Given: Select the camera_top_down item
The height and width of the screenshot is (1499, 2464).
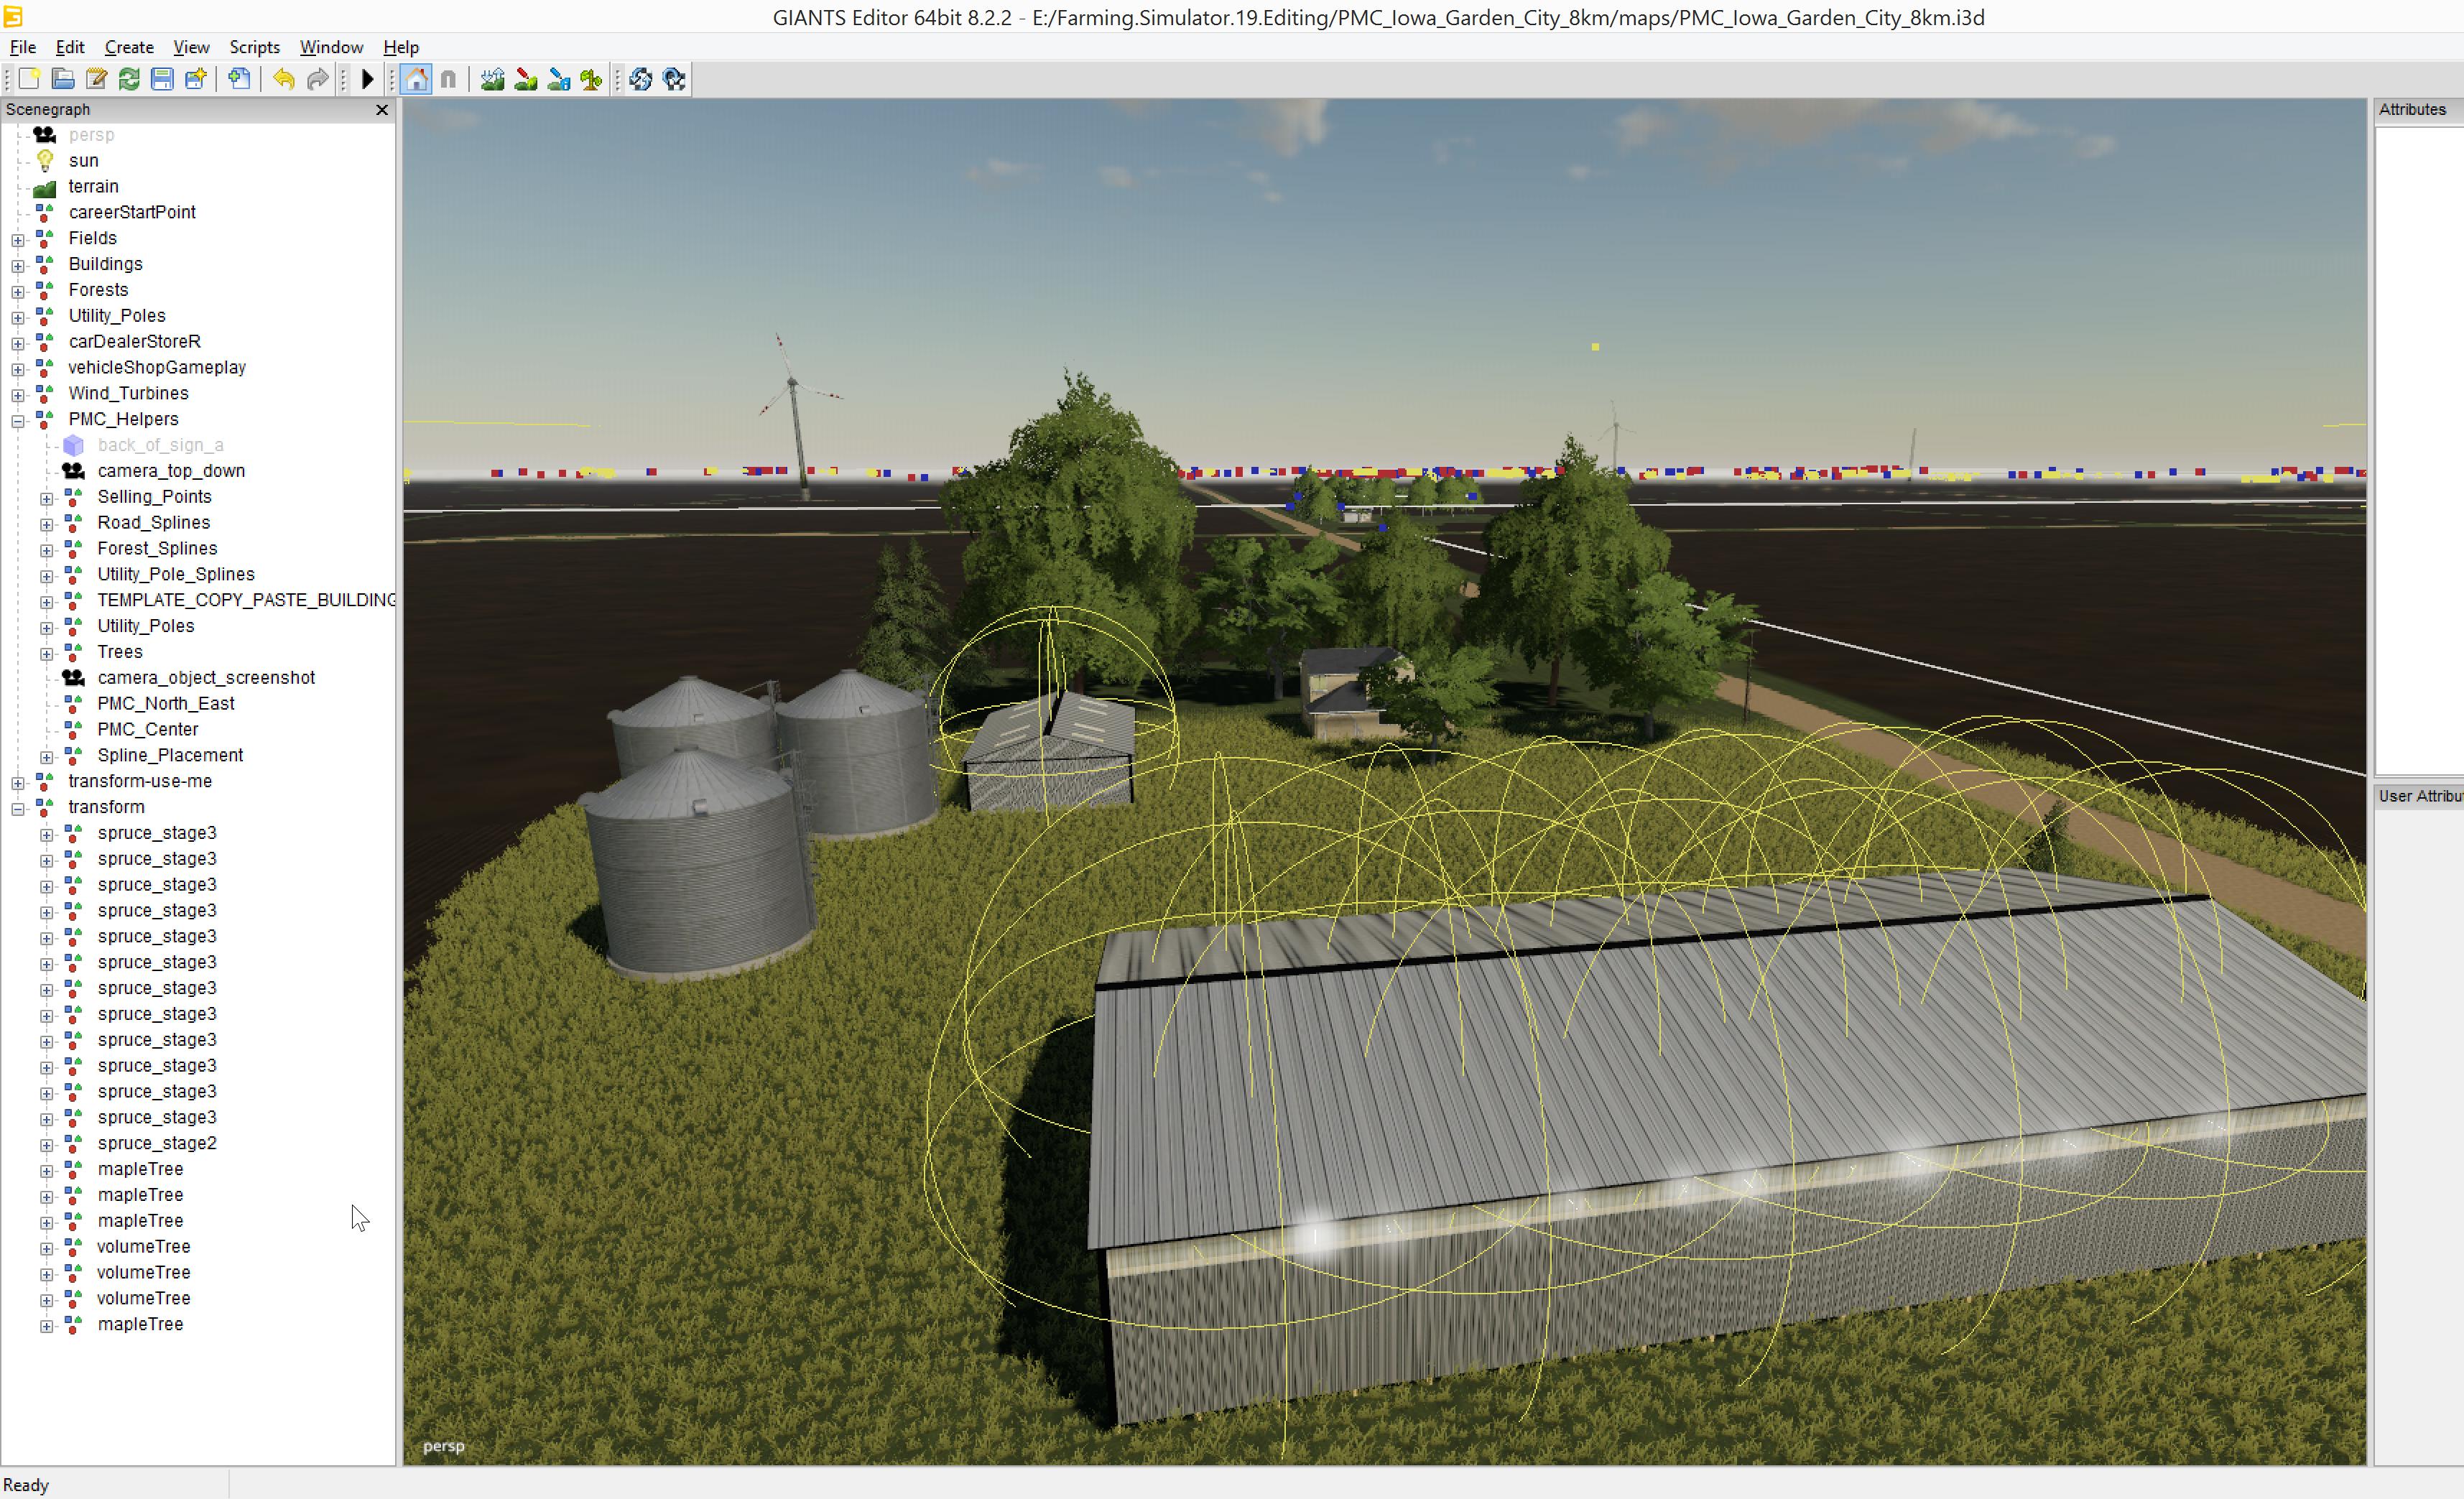Looking at the screenshot, I should click(171, 471).
